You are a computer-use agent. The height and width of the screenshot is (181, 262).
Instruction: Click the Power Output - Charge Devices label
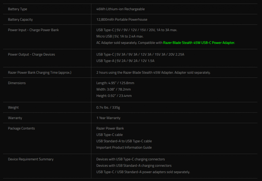tap(31, 54)
